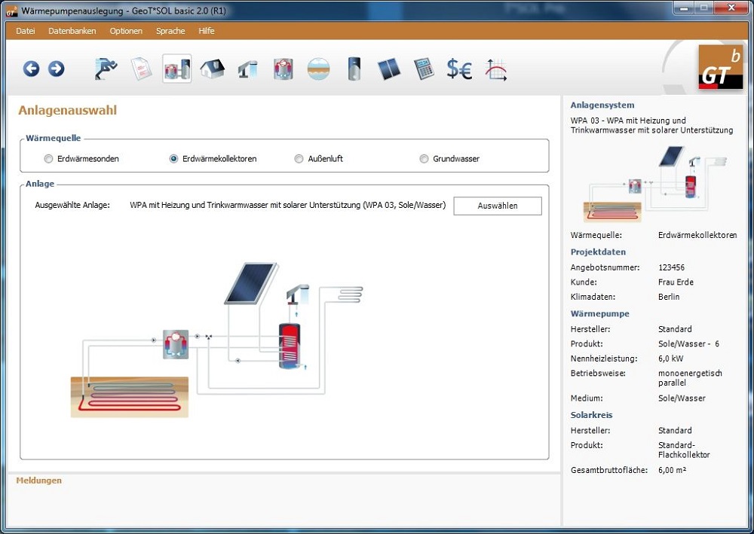The height and width of the screenshot is (534, 754).
Task: Open the building house icon
Action: coord(212,69)
